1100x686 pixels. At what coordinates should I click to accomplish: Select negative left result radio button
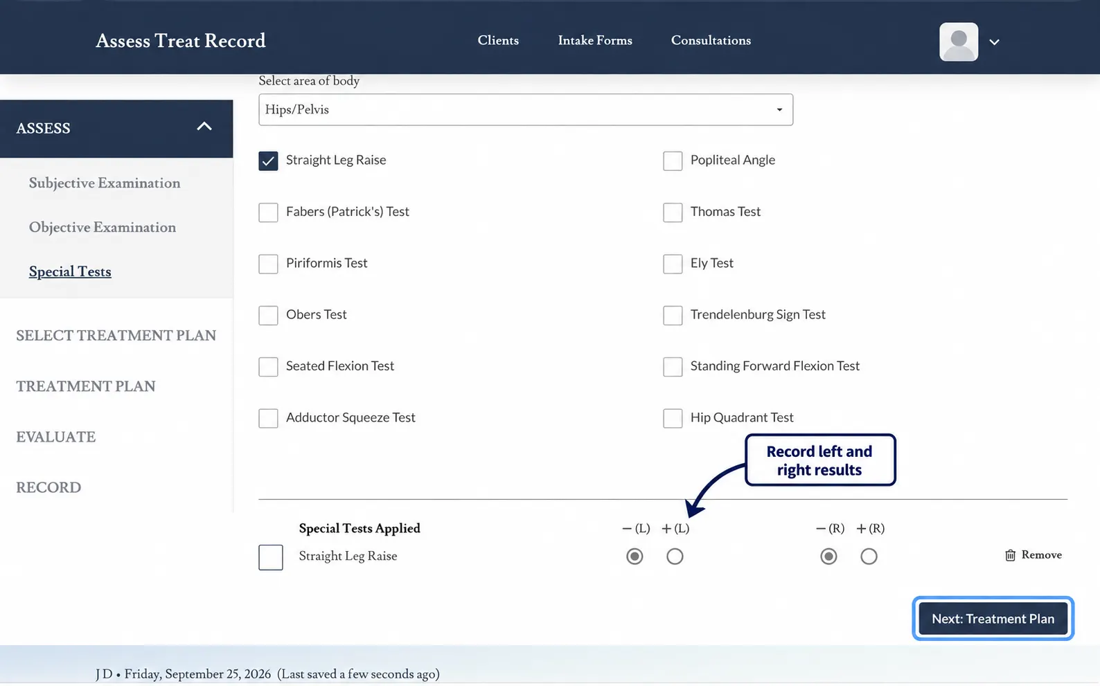pos(635,557)
